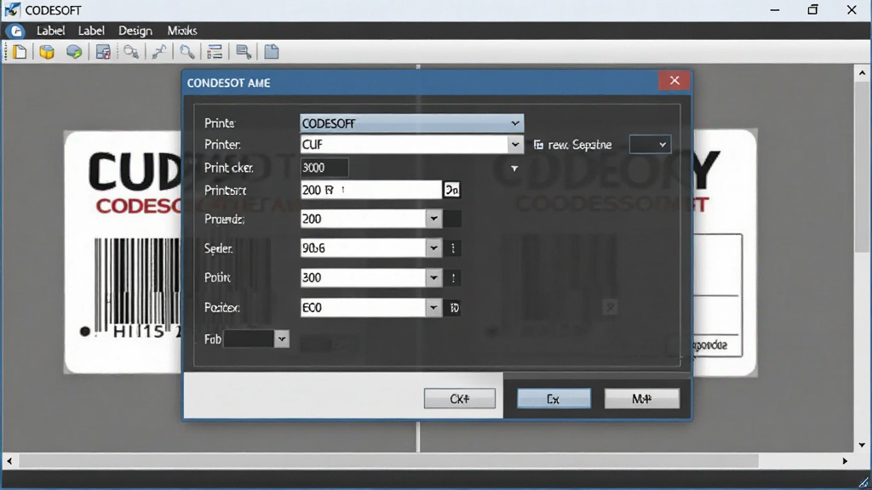872x490 pixels.
Task: Click the scroll up arrow
Action: pyautogui.click(x=862, y=73)
